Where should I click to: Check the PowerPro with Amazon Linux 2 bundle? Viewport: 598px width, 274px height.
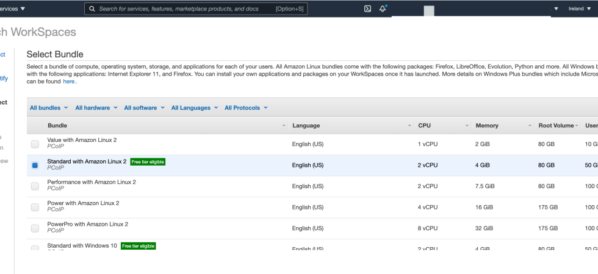coord(35,228)
